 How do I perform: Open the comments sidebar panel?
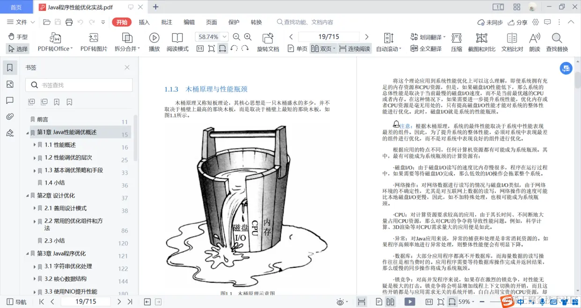[x=10, y=100]
